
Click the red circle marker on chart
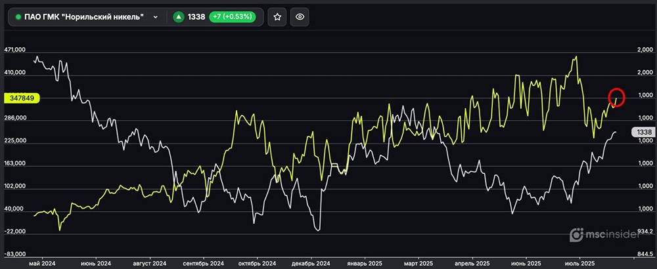click(x=616, y=97)
